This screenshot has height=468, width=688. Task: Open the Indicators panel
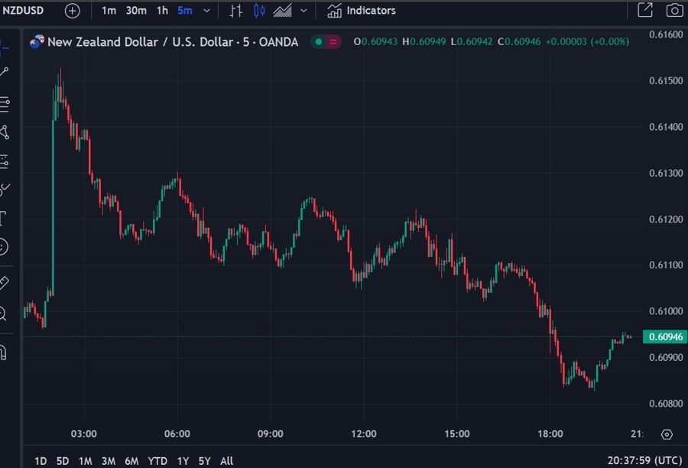(362, 11)
